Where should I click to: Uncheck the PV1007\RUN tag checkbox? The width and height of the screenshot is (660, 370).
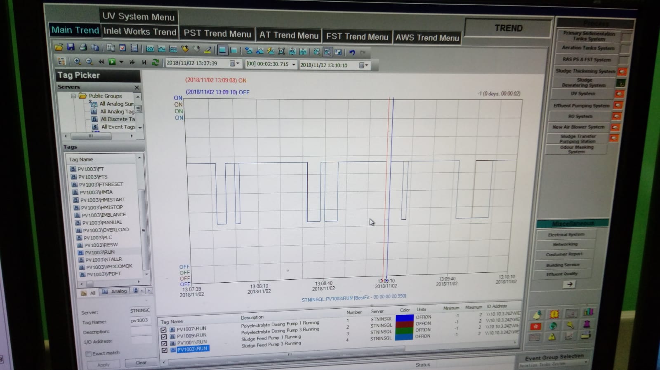(x=164, y=330)
